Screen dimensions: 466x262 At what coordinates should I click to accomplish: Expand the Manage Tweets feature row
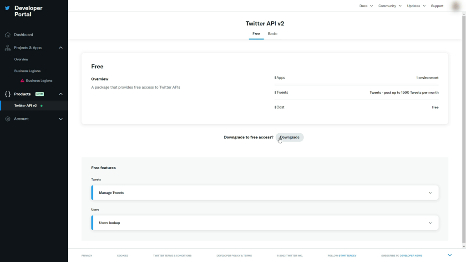(x=430, y=192)
